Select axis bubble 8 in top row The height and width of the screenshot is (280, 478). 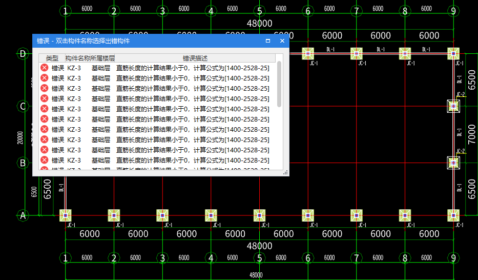[x=405, y=11]
